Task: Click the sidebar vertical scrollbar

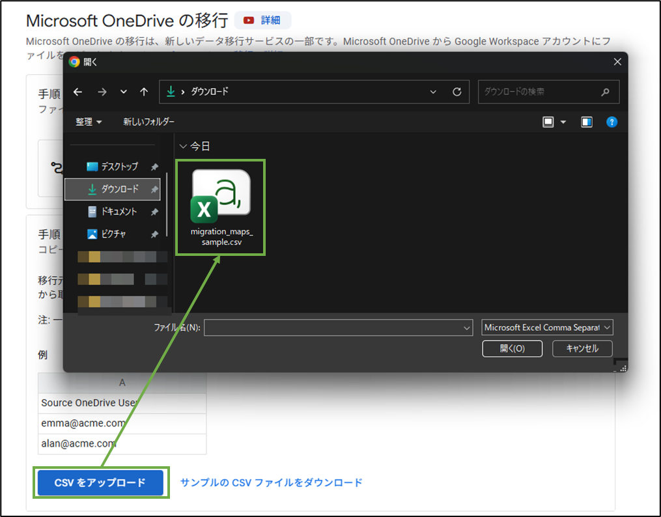Action: pyautogui.click(x=167, y=204)
